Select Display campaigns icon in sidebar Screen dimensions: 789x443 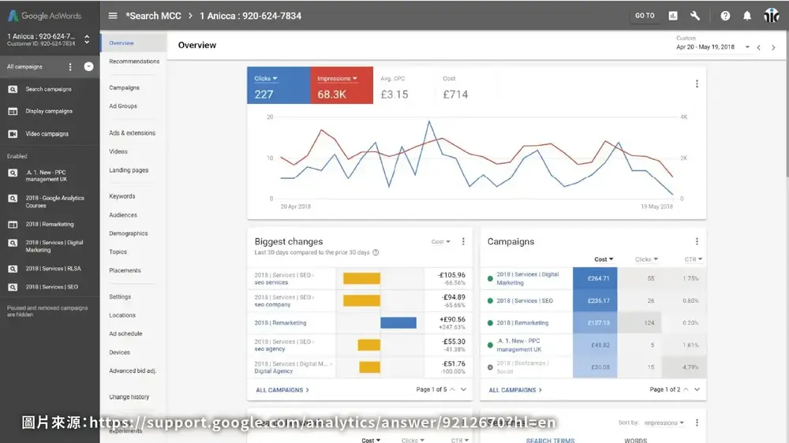pos(13,111)
